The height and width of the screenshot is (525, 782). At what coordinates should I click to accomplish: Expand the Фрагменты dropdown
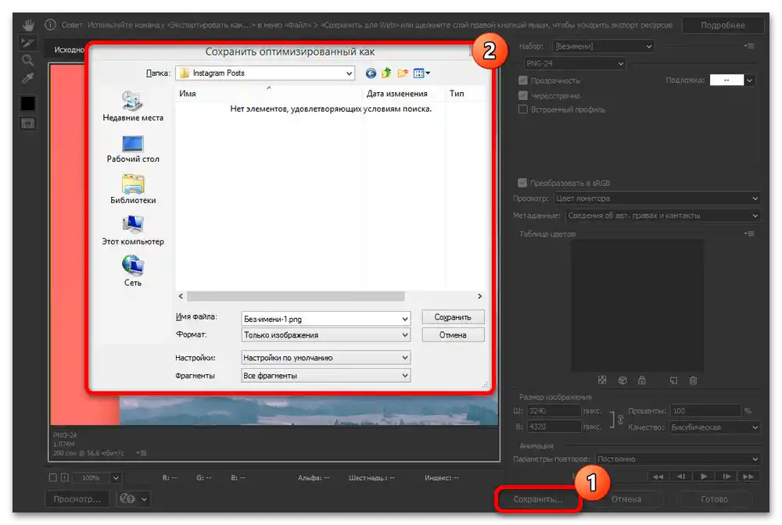[x=325, y=376]
